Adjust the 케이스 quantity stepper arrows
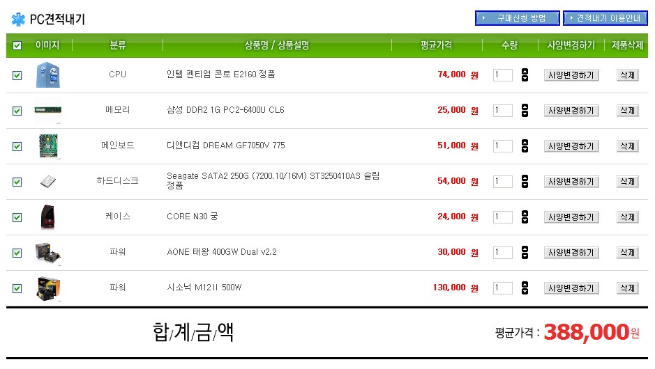This screenshot has height=369, width=655. pyautogui.click(x=525, y=217)
